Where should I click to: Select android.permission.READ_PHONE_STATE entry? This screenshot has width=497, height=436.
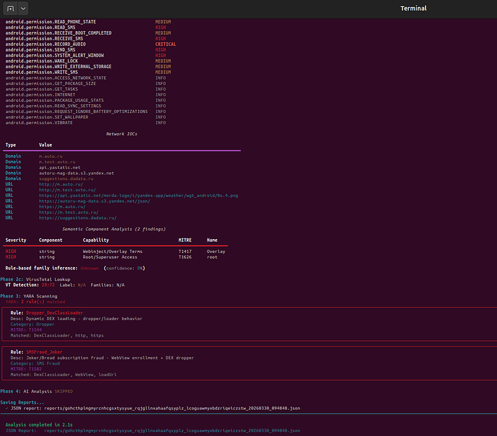click(50, 22)
